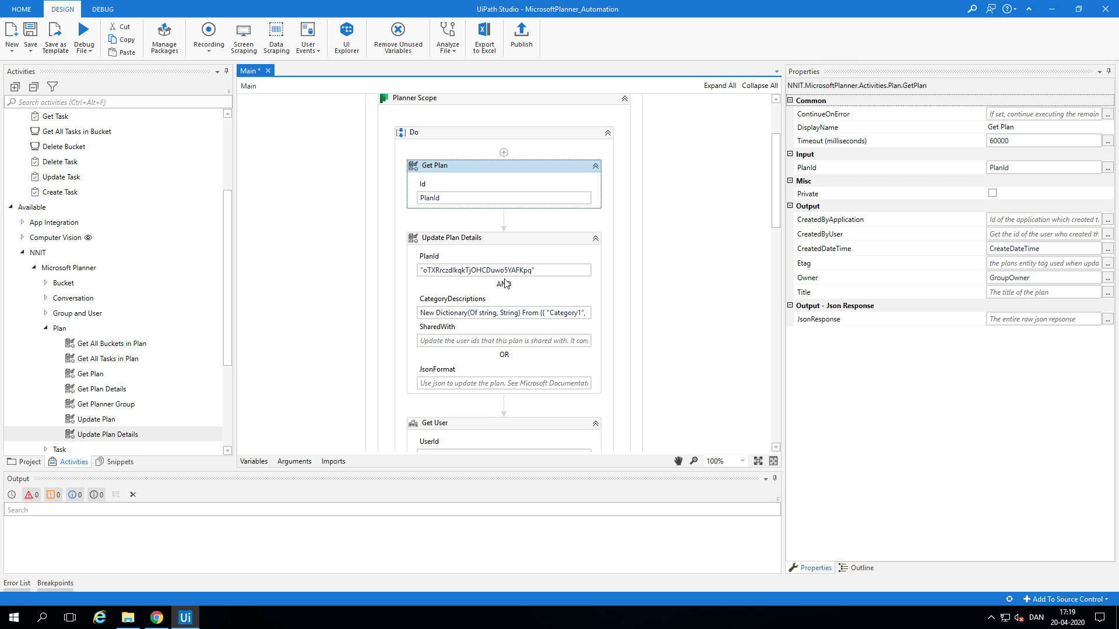1119x629 pixels.
Task: Open UI Explorer
Action: 347,37
